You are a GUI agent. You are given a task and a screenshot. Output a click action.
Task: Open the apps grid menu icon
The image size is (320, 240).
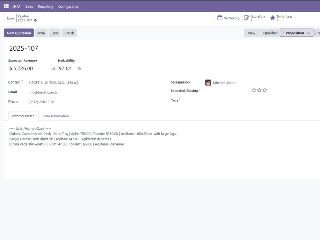point(6,6)
